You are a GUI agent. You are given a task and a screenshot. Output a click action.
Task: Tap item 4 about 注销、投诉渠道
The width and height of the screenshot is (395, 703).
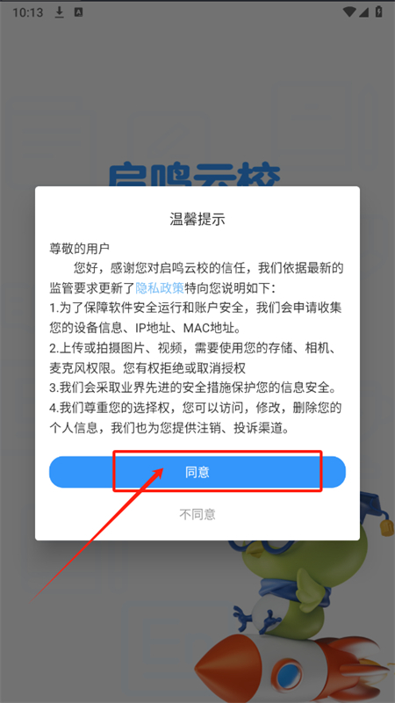[195, 418]
